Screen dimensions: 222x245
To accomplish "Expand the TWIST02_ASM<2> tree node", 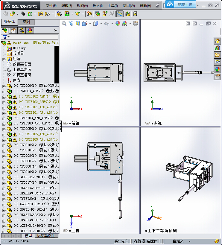I will 4,103.
